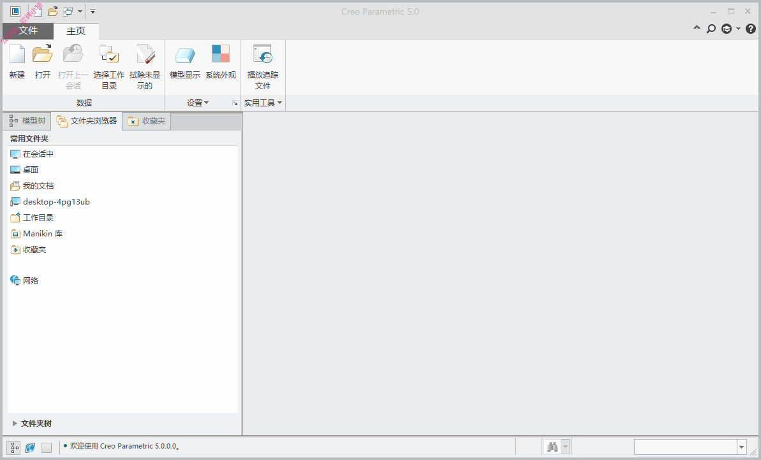The height and width of the screenshot is (460, 761).
Task: Open the dropdown next to the binoculars
Action: [x=565, y=447]
